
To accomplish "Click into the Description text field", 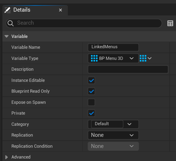I will (x=128, y=69).
